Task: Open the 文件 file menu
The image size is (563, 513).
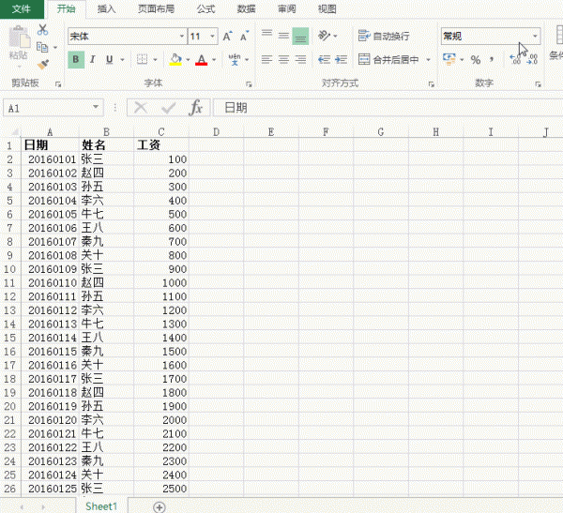Action: 21,9
